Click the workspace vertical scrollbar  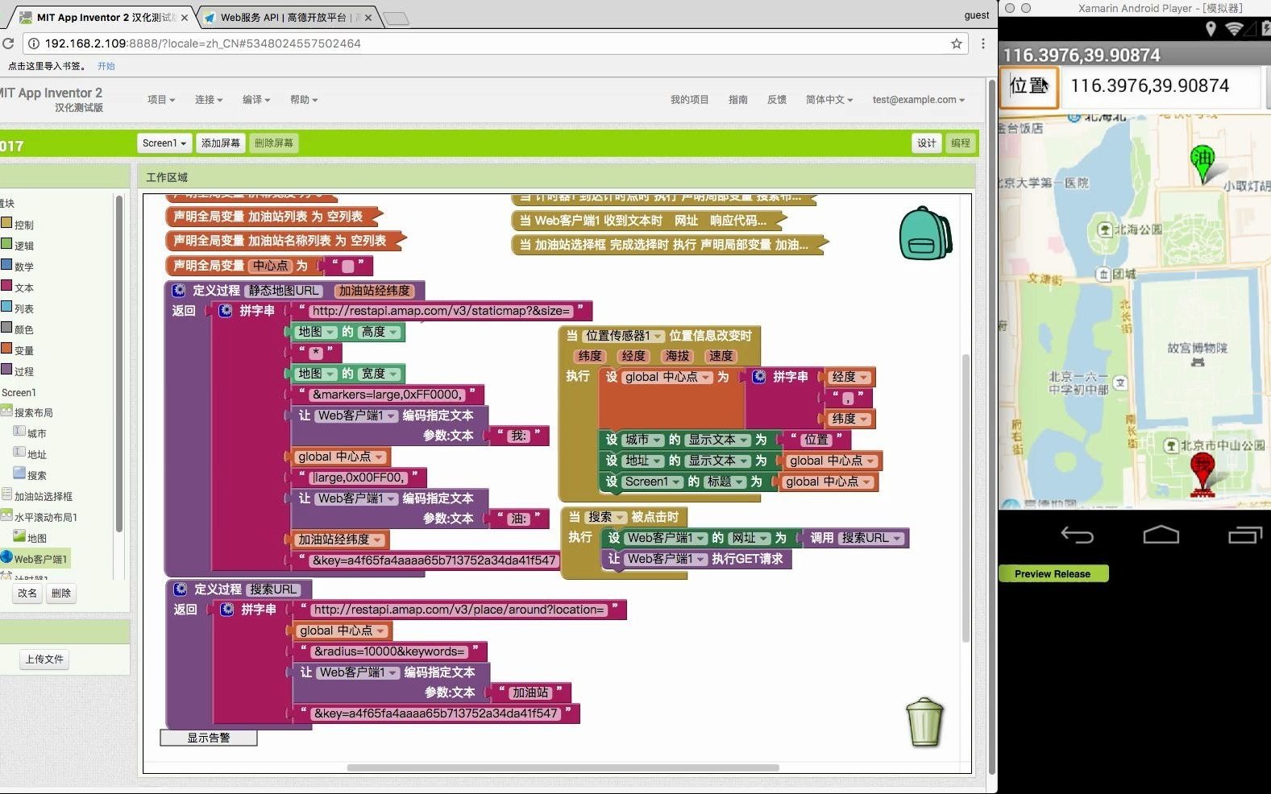pyautogui.click(x=966, y=498)
